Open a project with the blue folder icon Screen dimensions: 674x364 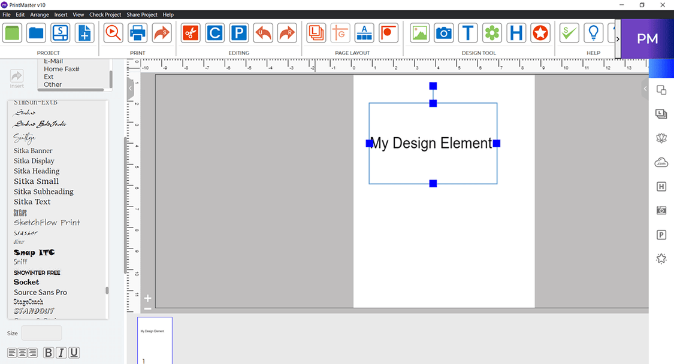[36, 33]
